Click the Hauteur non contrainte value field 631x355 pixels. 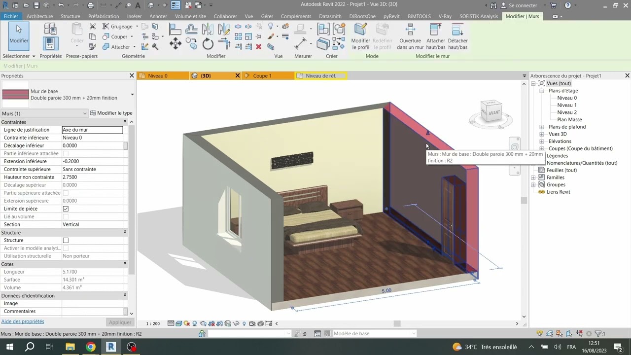click(x=92, y=177)
